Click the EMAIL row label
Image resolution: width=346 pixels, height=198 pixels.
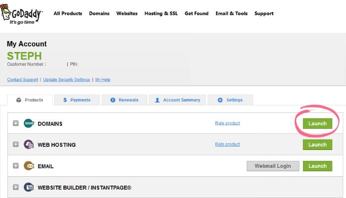45,166
